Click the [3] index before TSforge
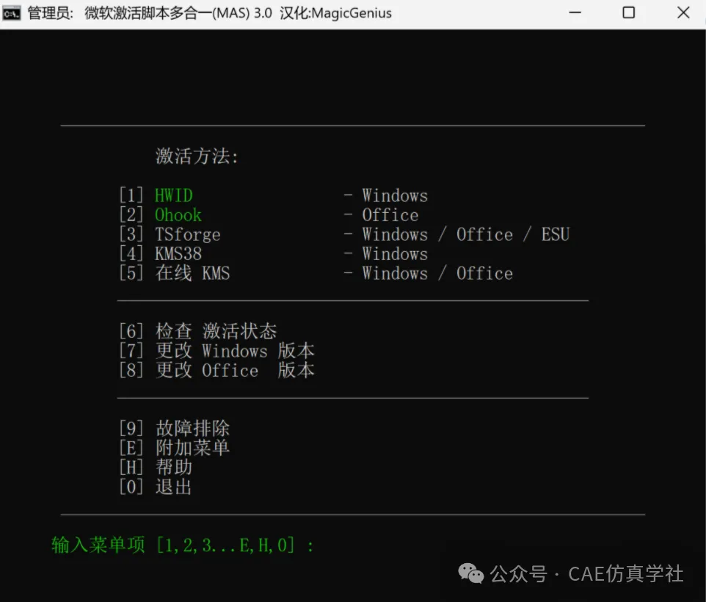Viewport: 706px width, 602px height. [x=131, y=234]
